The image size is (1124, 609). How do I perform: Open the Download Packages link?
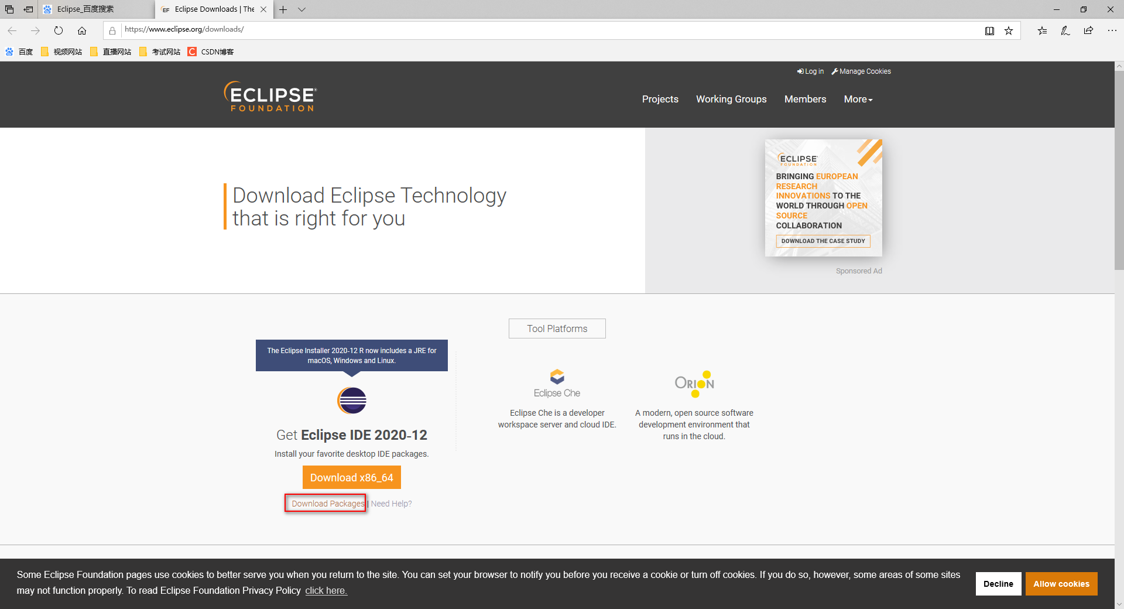point(325,504)
